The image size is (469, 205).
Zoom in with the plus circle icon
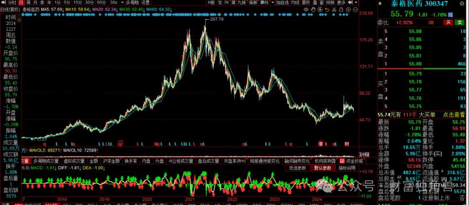click(x=348, y=9)
